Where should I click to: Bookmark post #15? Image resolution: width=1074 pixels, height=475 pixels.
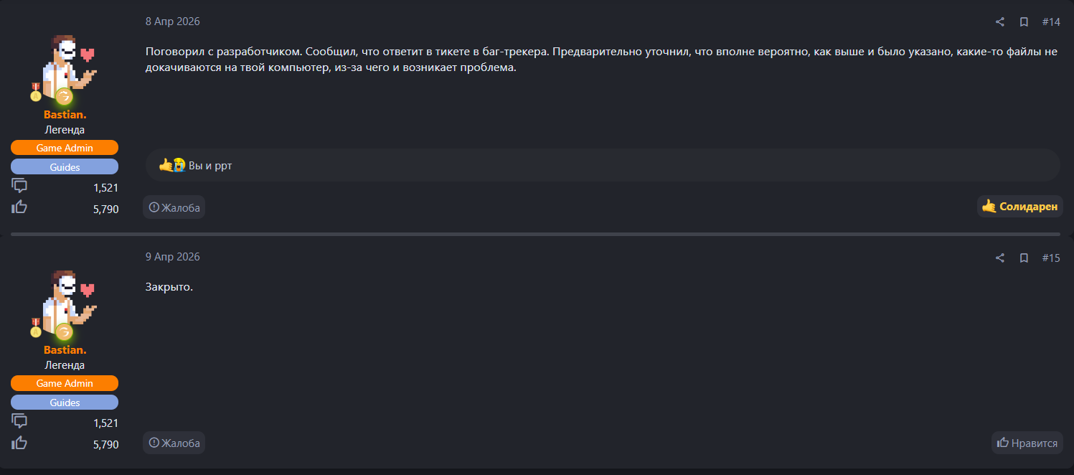point(1024,258)
